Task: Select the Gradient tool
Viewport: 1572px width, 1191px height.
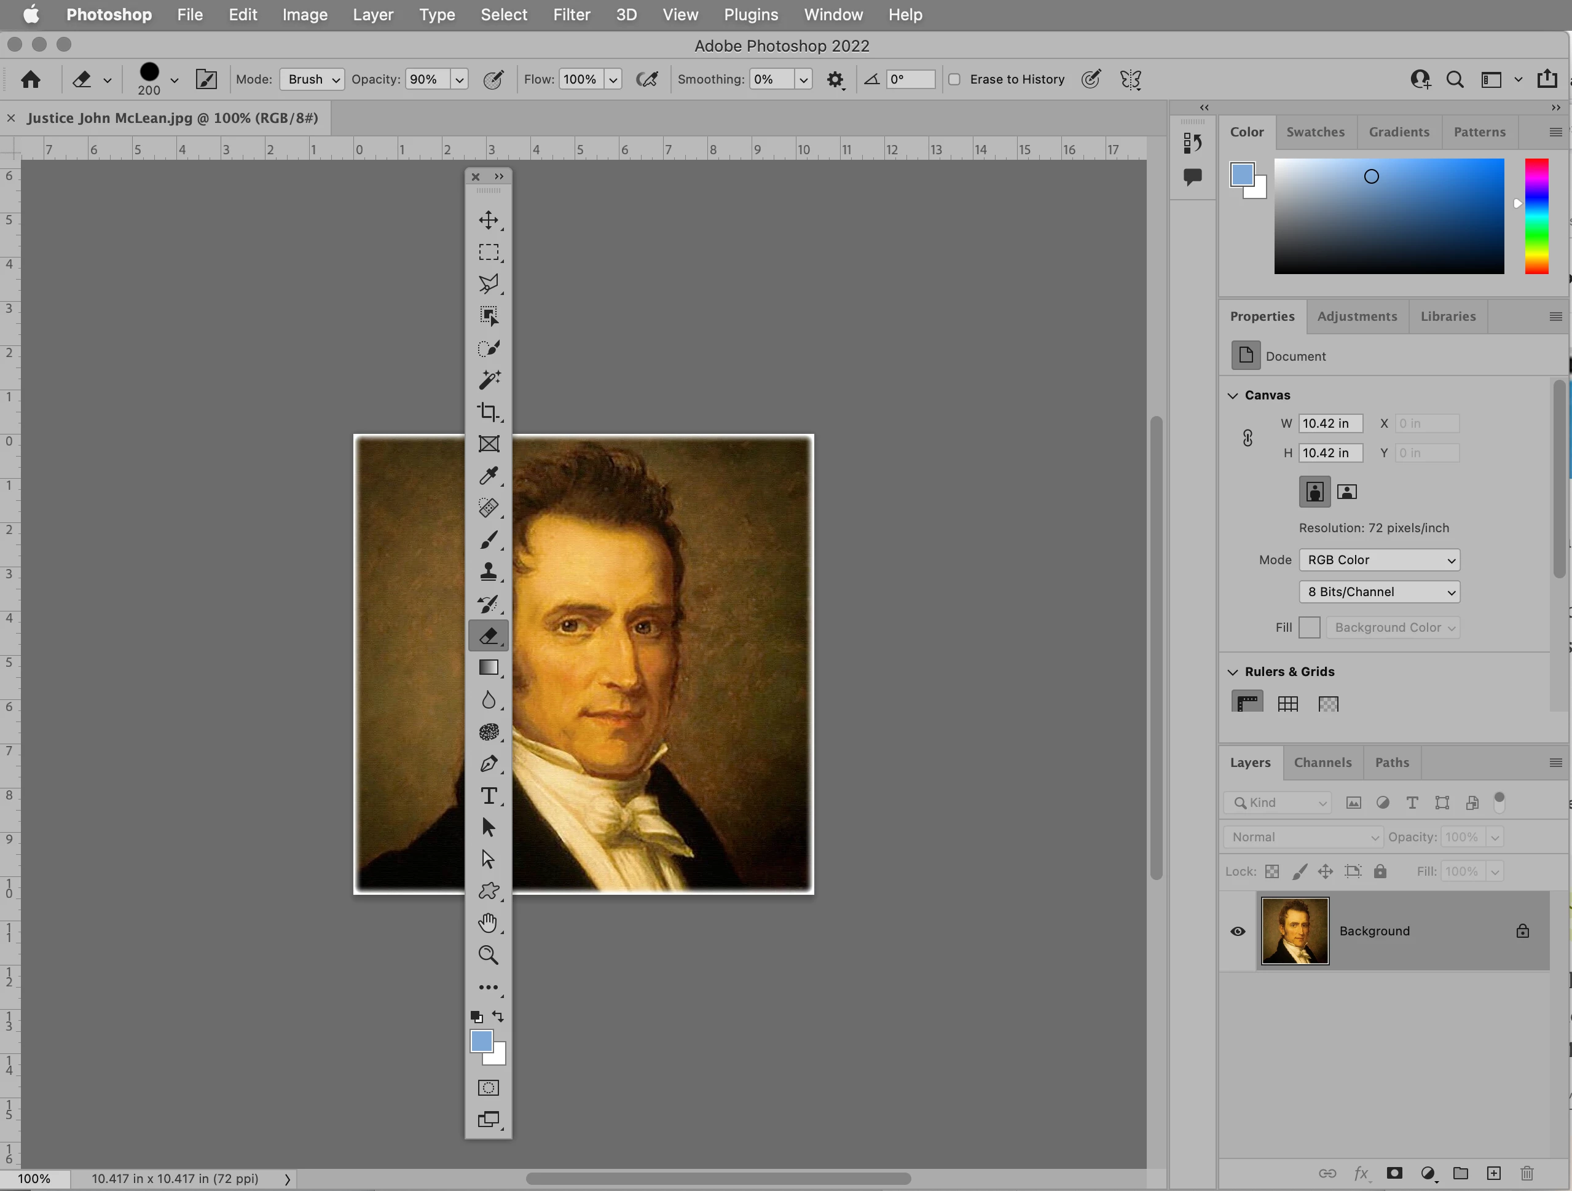Action: [488, 667]
